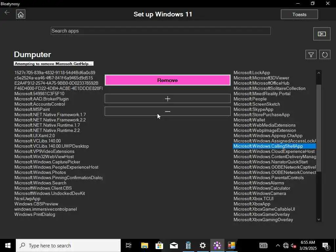This screenshot has width=336, height=252.
Task: Select Microsoft.Win32WebViewHost entry
Action: click(x=44, y=157)
